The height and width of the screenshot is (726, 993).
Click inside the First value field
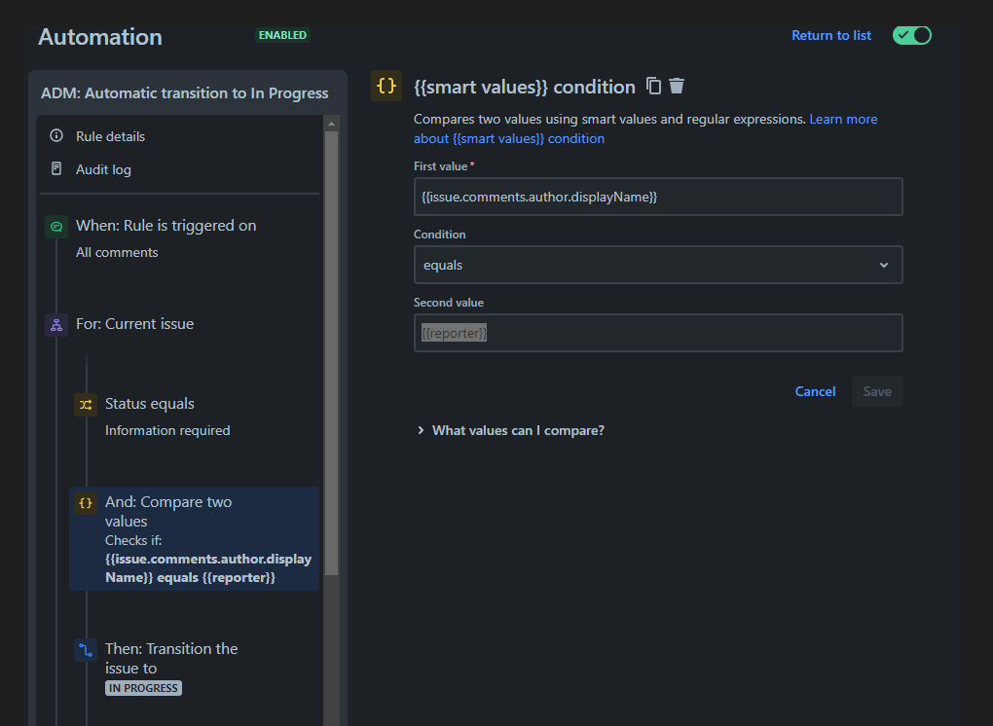(658, 196)
